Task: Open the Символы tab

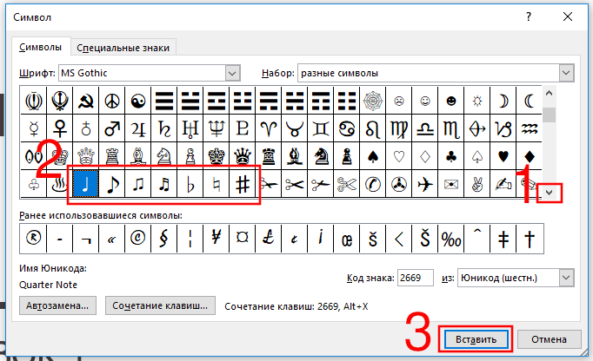Action: (40, 48)
